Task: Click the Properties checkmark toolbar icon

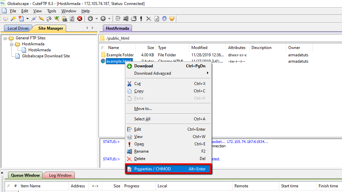Action: click(x=157, y=19)
